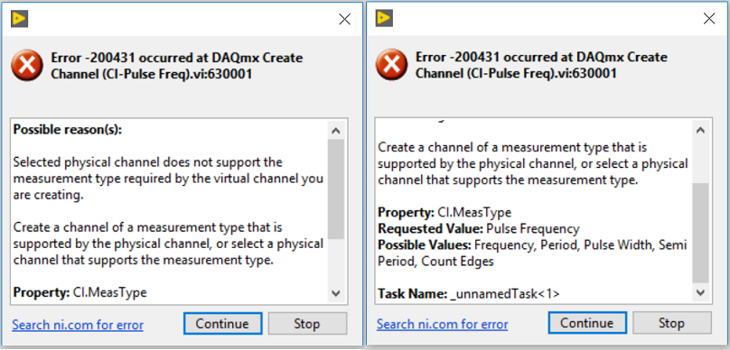Click the Possible reason(s) text in the left dialog
Screen dimensions: 730x350
click(x=68, y=130)
